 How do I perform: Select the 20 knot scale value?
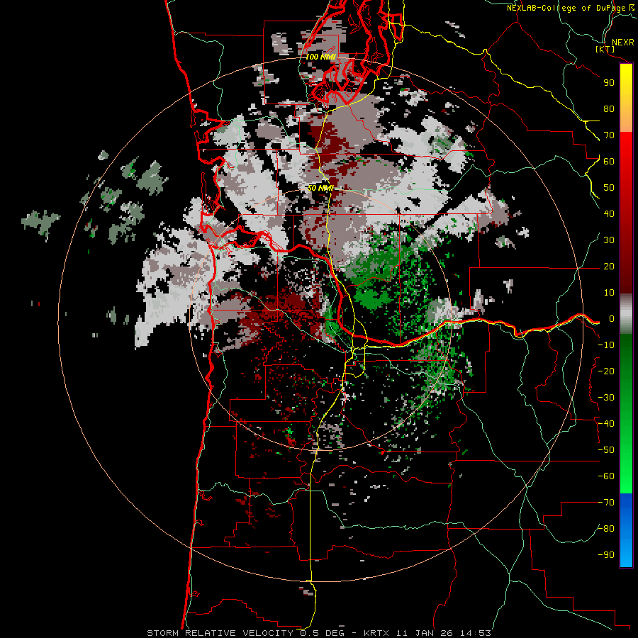coord(609,267)
